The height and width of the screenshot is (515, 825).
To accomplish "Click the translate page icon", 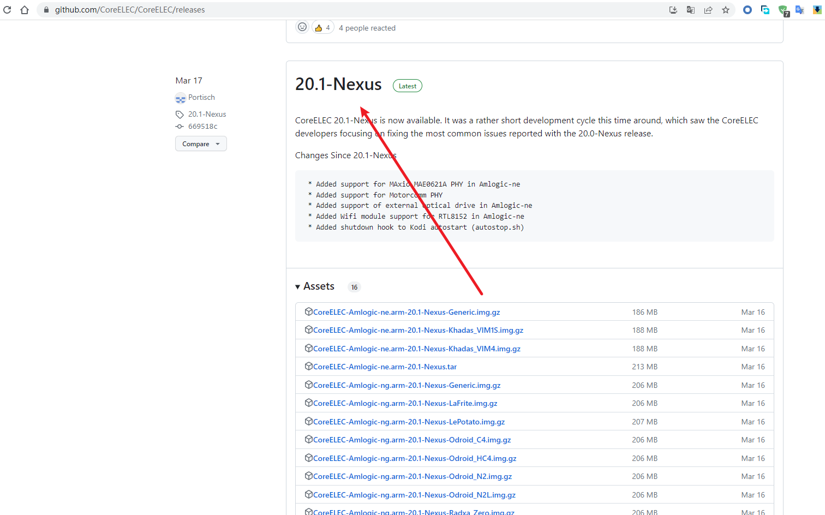I will (x=691, y=10).
